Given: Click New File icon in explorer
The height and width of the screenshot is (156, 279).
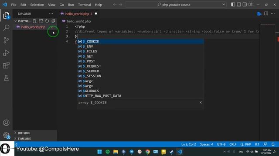Looking at the screenshot, I should 34,21.
